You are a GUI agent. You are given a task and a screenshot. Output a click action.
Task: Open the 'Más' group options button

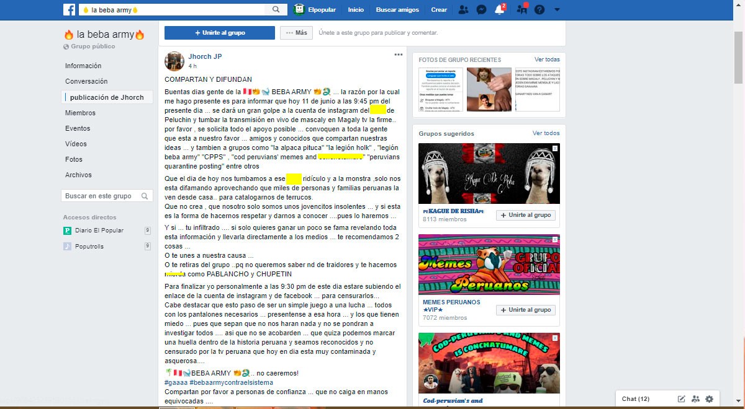(x=296, y=33)
